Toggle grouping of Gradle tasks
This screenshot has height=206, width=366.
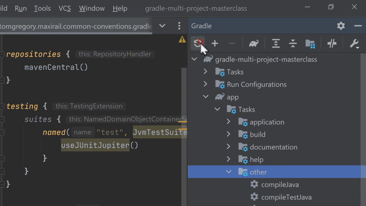310,43
